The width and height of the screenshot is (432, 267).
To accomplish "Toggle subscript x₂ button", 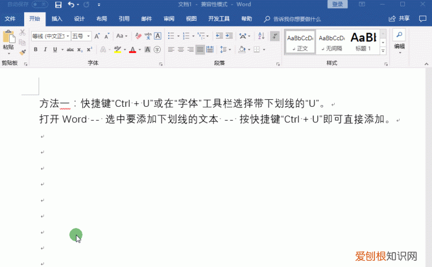I will (79, 49).
